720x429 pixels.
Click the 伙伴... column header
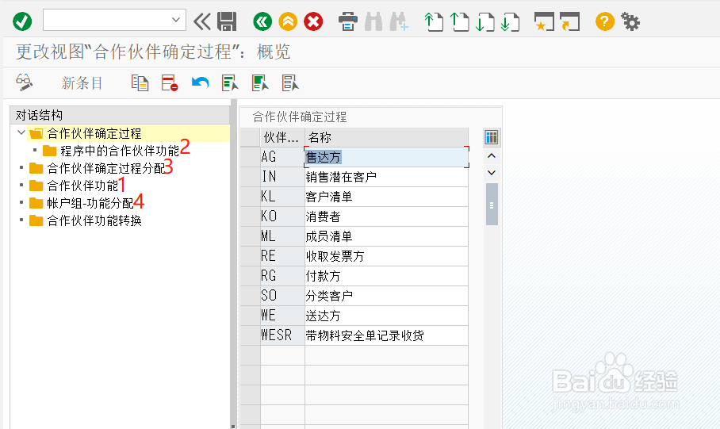281,137
